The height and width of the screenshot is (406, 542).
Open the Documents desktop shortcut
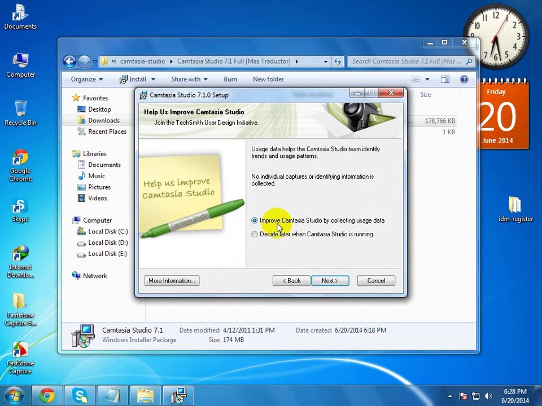20,17
